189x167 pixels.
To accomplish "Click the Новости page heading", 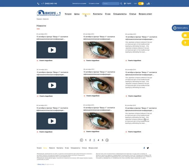I will coord(41,26).
